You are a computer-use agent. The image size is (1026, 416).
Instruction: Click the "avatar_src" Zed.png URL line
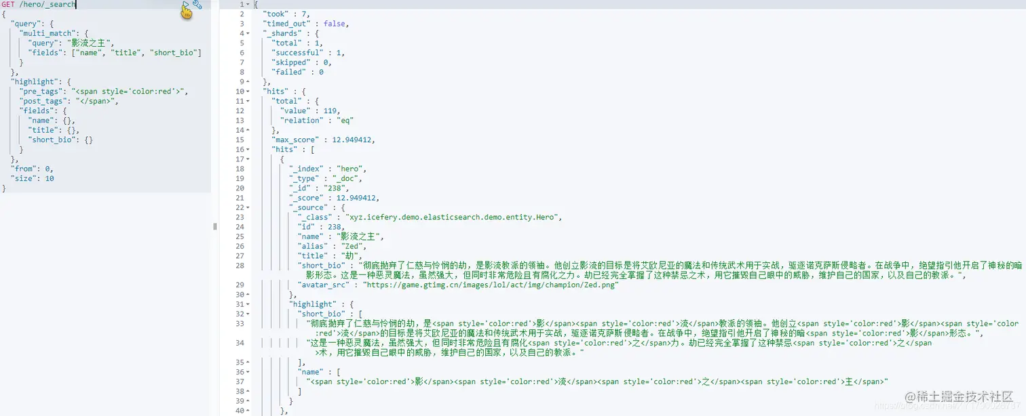(458, 285)
